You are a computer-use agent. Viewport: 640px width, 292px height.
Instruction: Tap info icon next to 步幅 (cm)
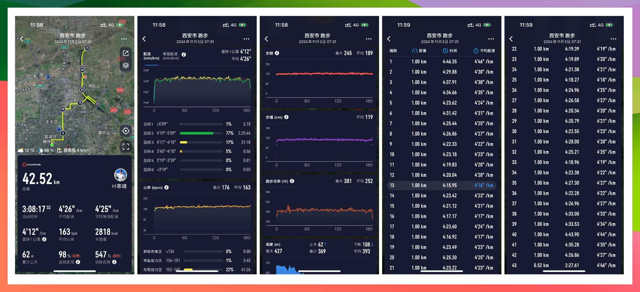(x=286, y=117)
